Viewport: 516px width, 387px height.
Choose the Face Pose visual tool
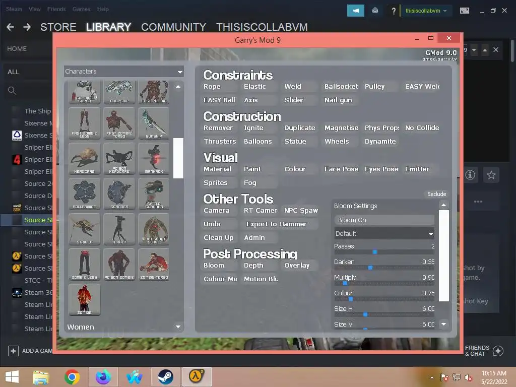tap(341, 169)
